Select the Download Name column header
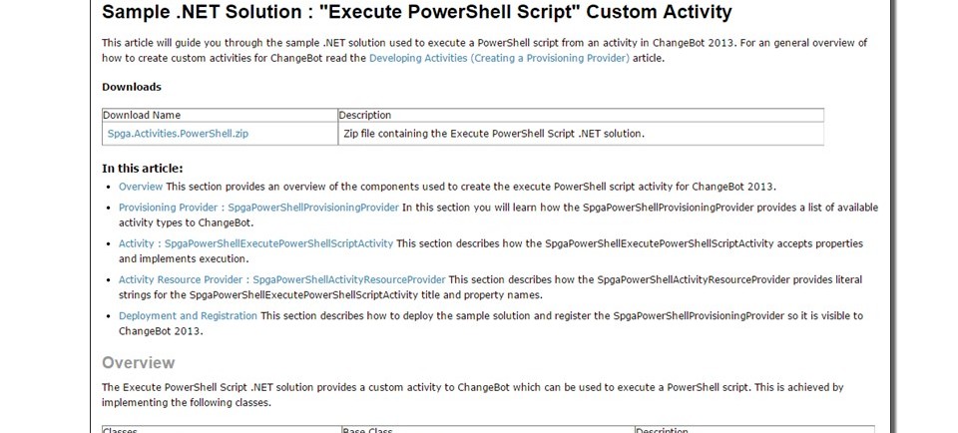958x433 pixels. 142,115
